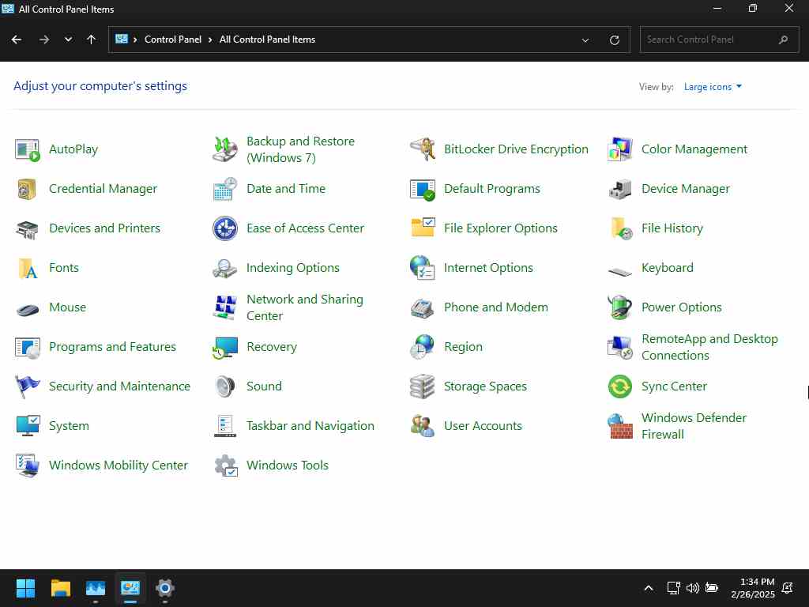Go forward using the forward arrow
The image size is (809, 607).
[44, 40]
